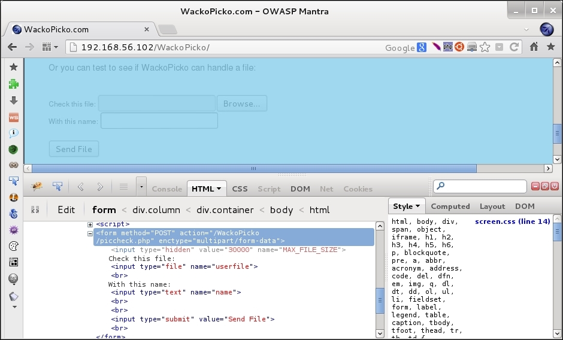The image size is (563, 340).
Task: Open the downloads arrow icon in the sidebar
Action: 14,101
